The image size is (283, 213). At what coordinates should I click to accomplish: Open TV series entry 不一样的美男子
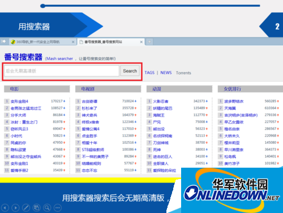coord(95,157)
